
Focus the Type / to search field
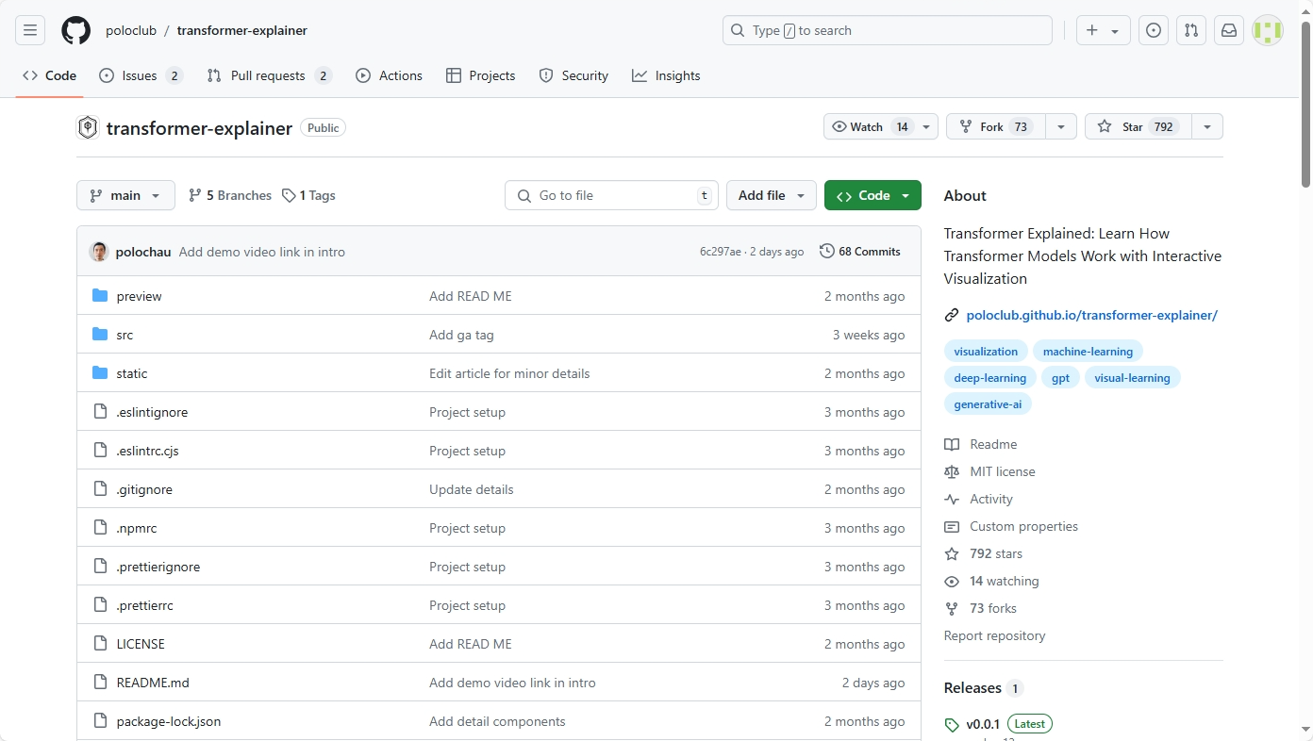click(888, 30)
